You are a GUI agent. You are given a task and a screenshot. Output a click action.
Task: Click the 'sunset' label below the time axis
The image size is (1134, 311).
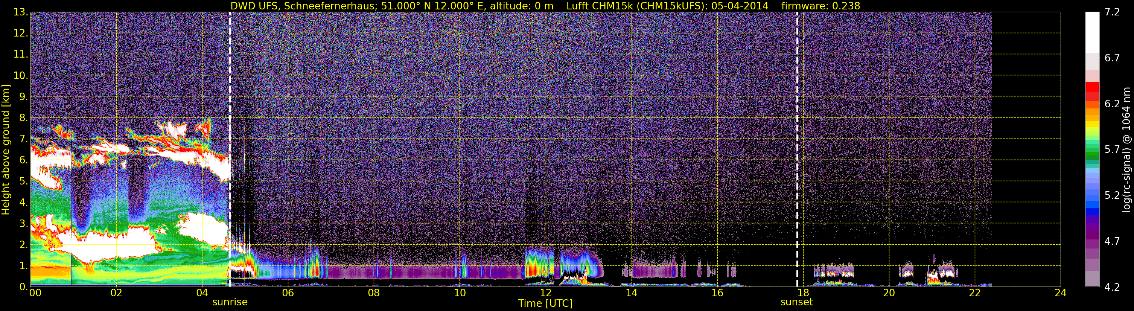(797, 302)
